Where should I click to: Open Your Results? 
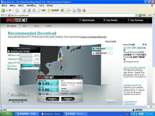114,20
